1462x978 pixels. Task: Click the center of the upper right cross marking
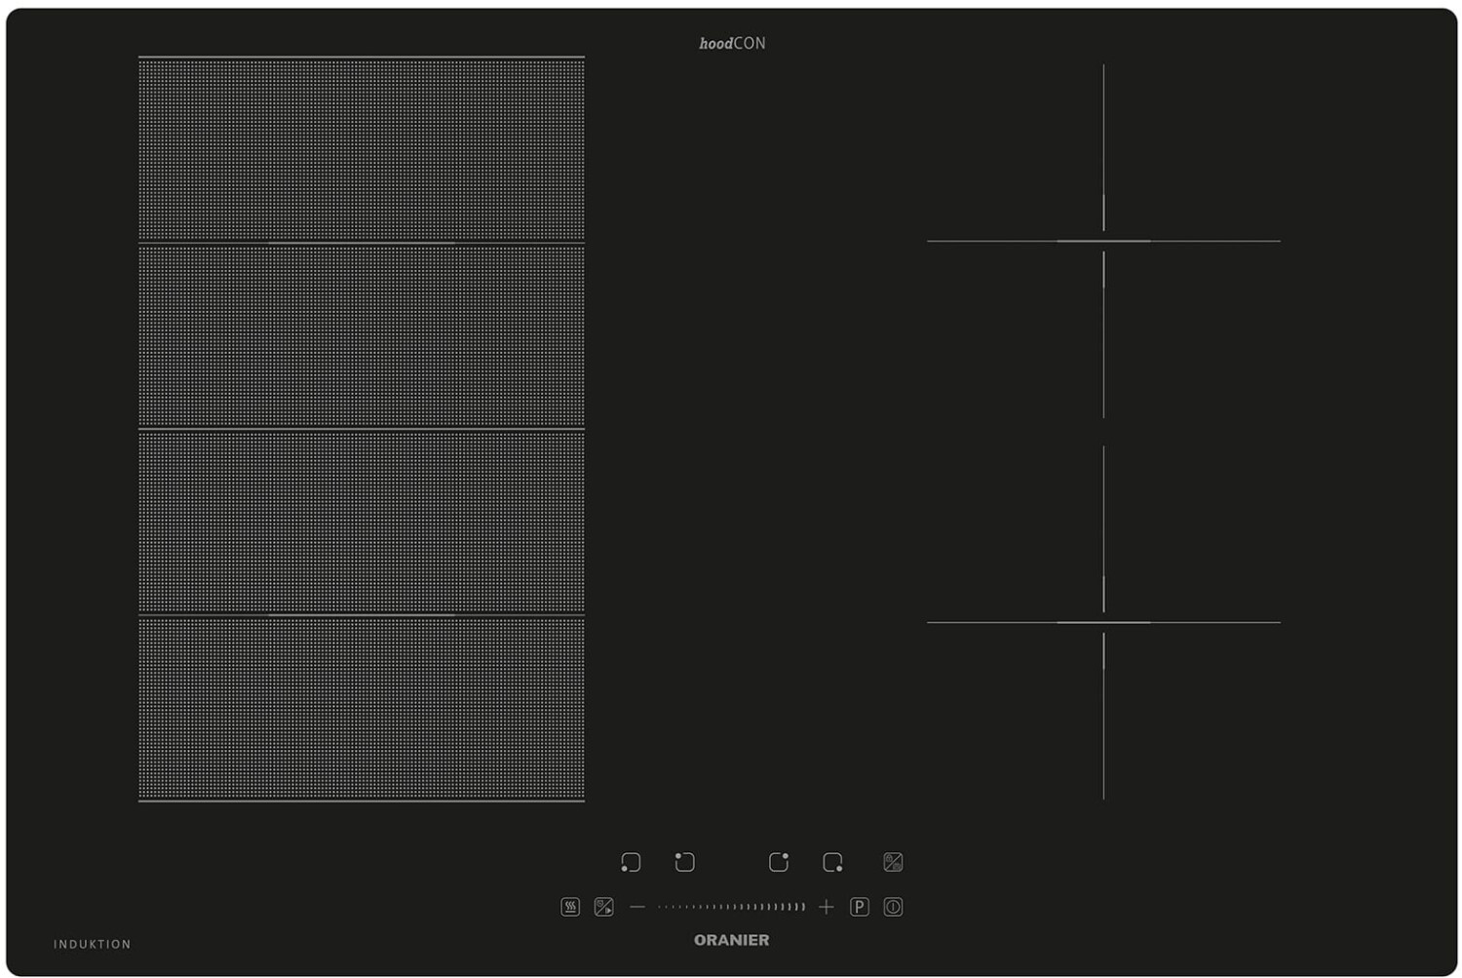click(x=1103, y=241)
